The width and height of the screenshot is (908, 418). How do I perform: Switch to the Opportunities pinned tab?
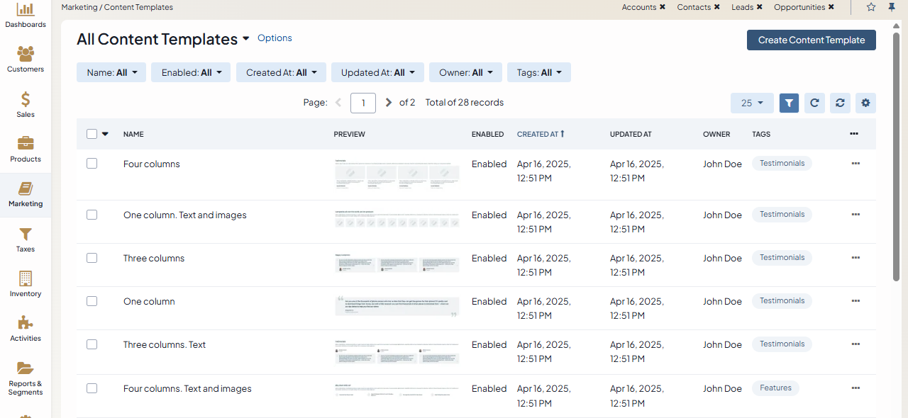click(x=799, y=7)
